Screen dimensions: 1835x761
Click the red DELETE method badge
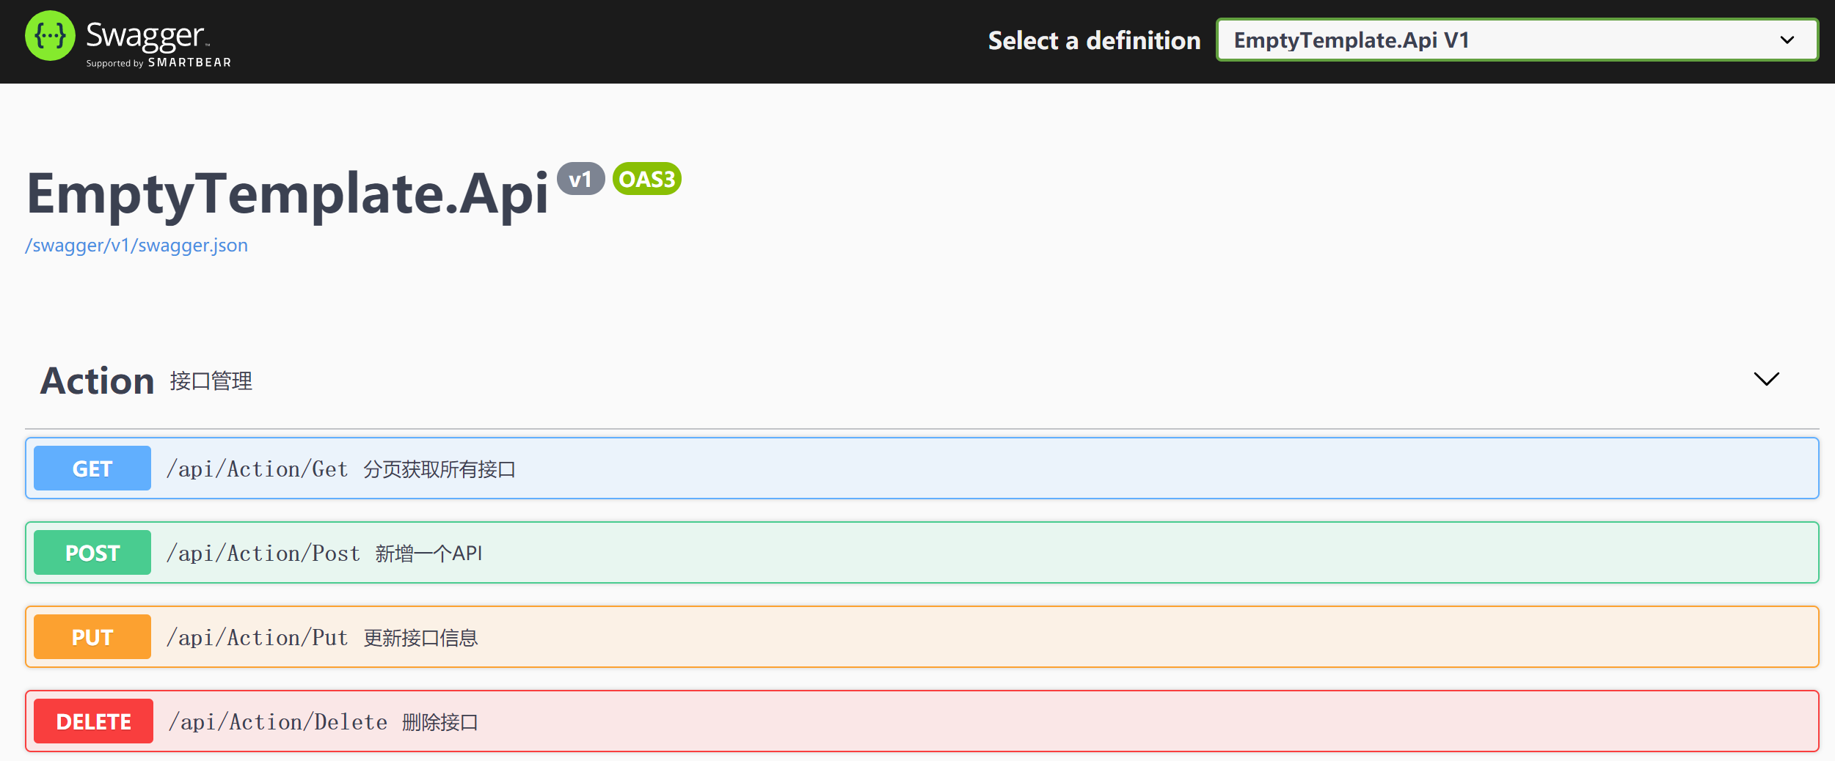click(93, 721)
